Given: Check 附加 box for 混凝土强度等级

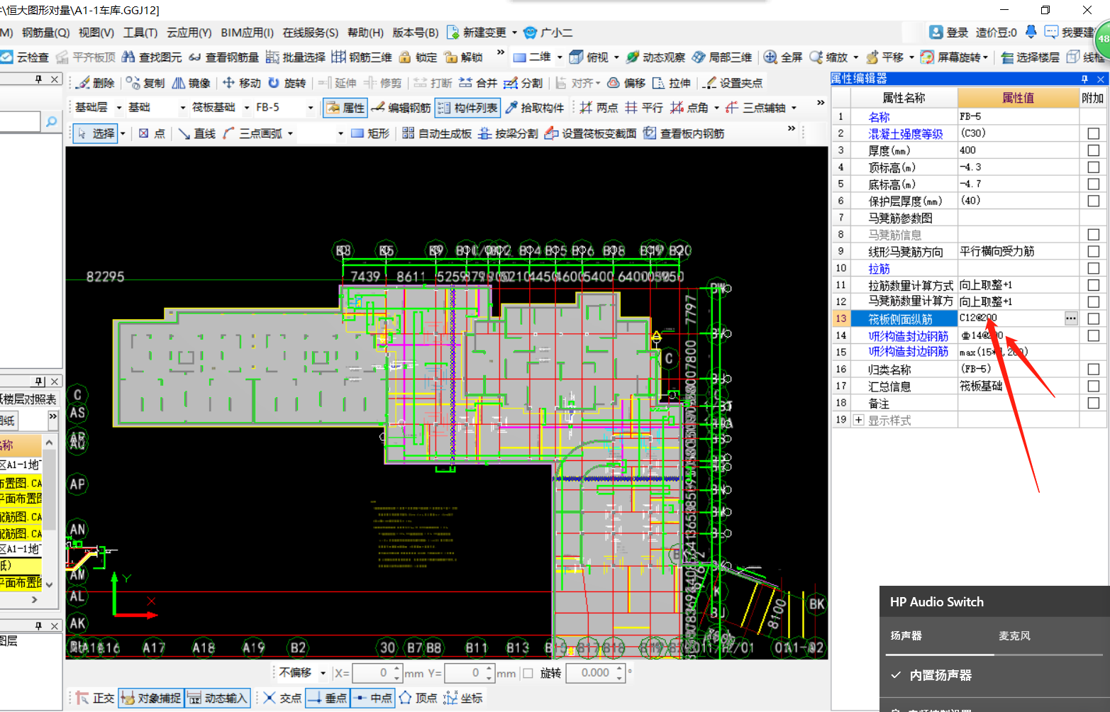Looking at the screenshot, I should tap(1093, 133).
